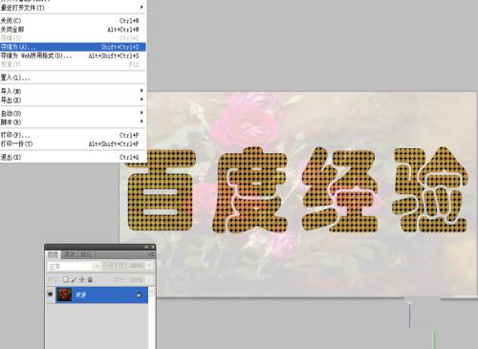Screen dimensions: 478x349
Task: Click the lock position icon
Action: click(82, 279)
